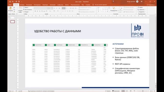Click the Восстановить (Reset) button
Screen dimensions: 164x92
click(27, 10)
